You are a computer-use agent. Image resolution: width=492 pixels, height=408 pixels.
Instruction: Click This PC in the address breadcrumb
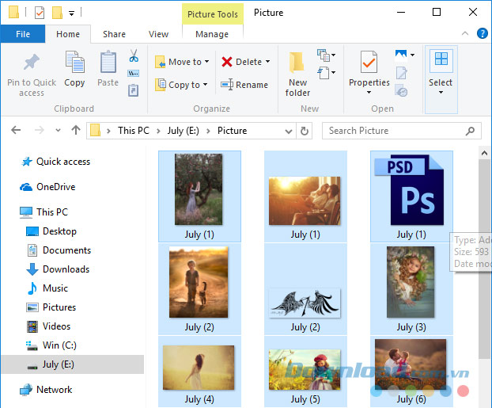(x=134, y=131)
